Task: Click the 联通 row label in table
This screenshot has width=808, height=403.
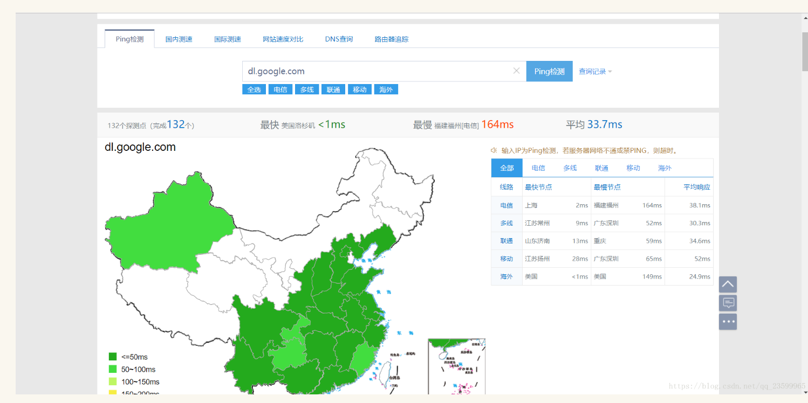Action: [x=506, y=241]
